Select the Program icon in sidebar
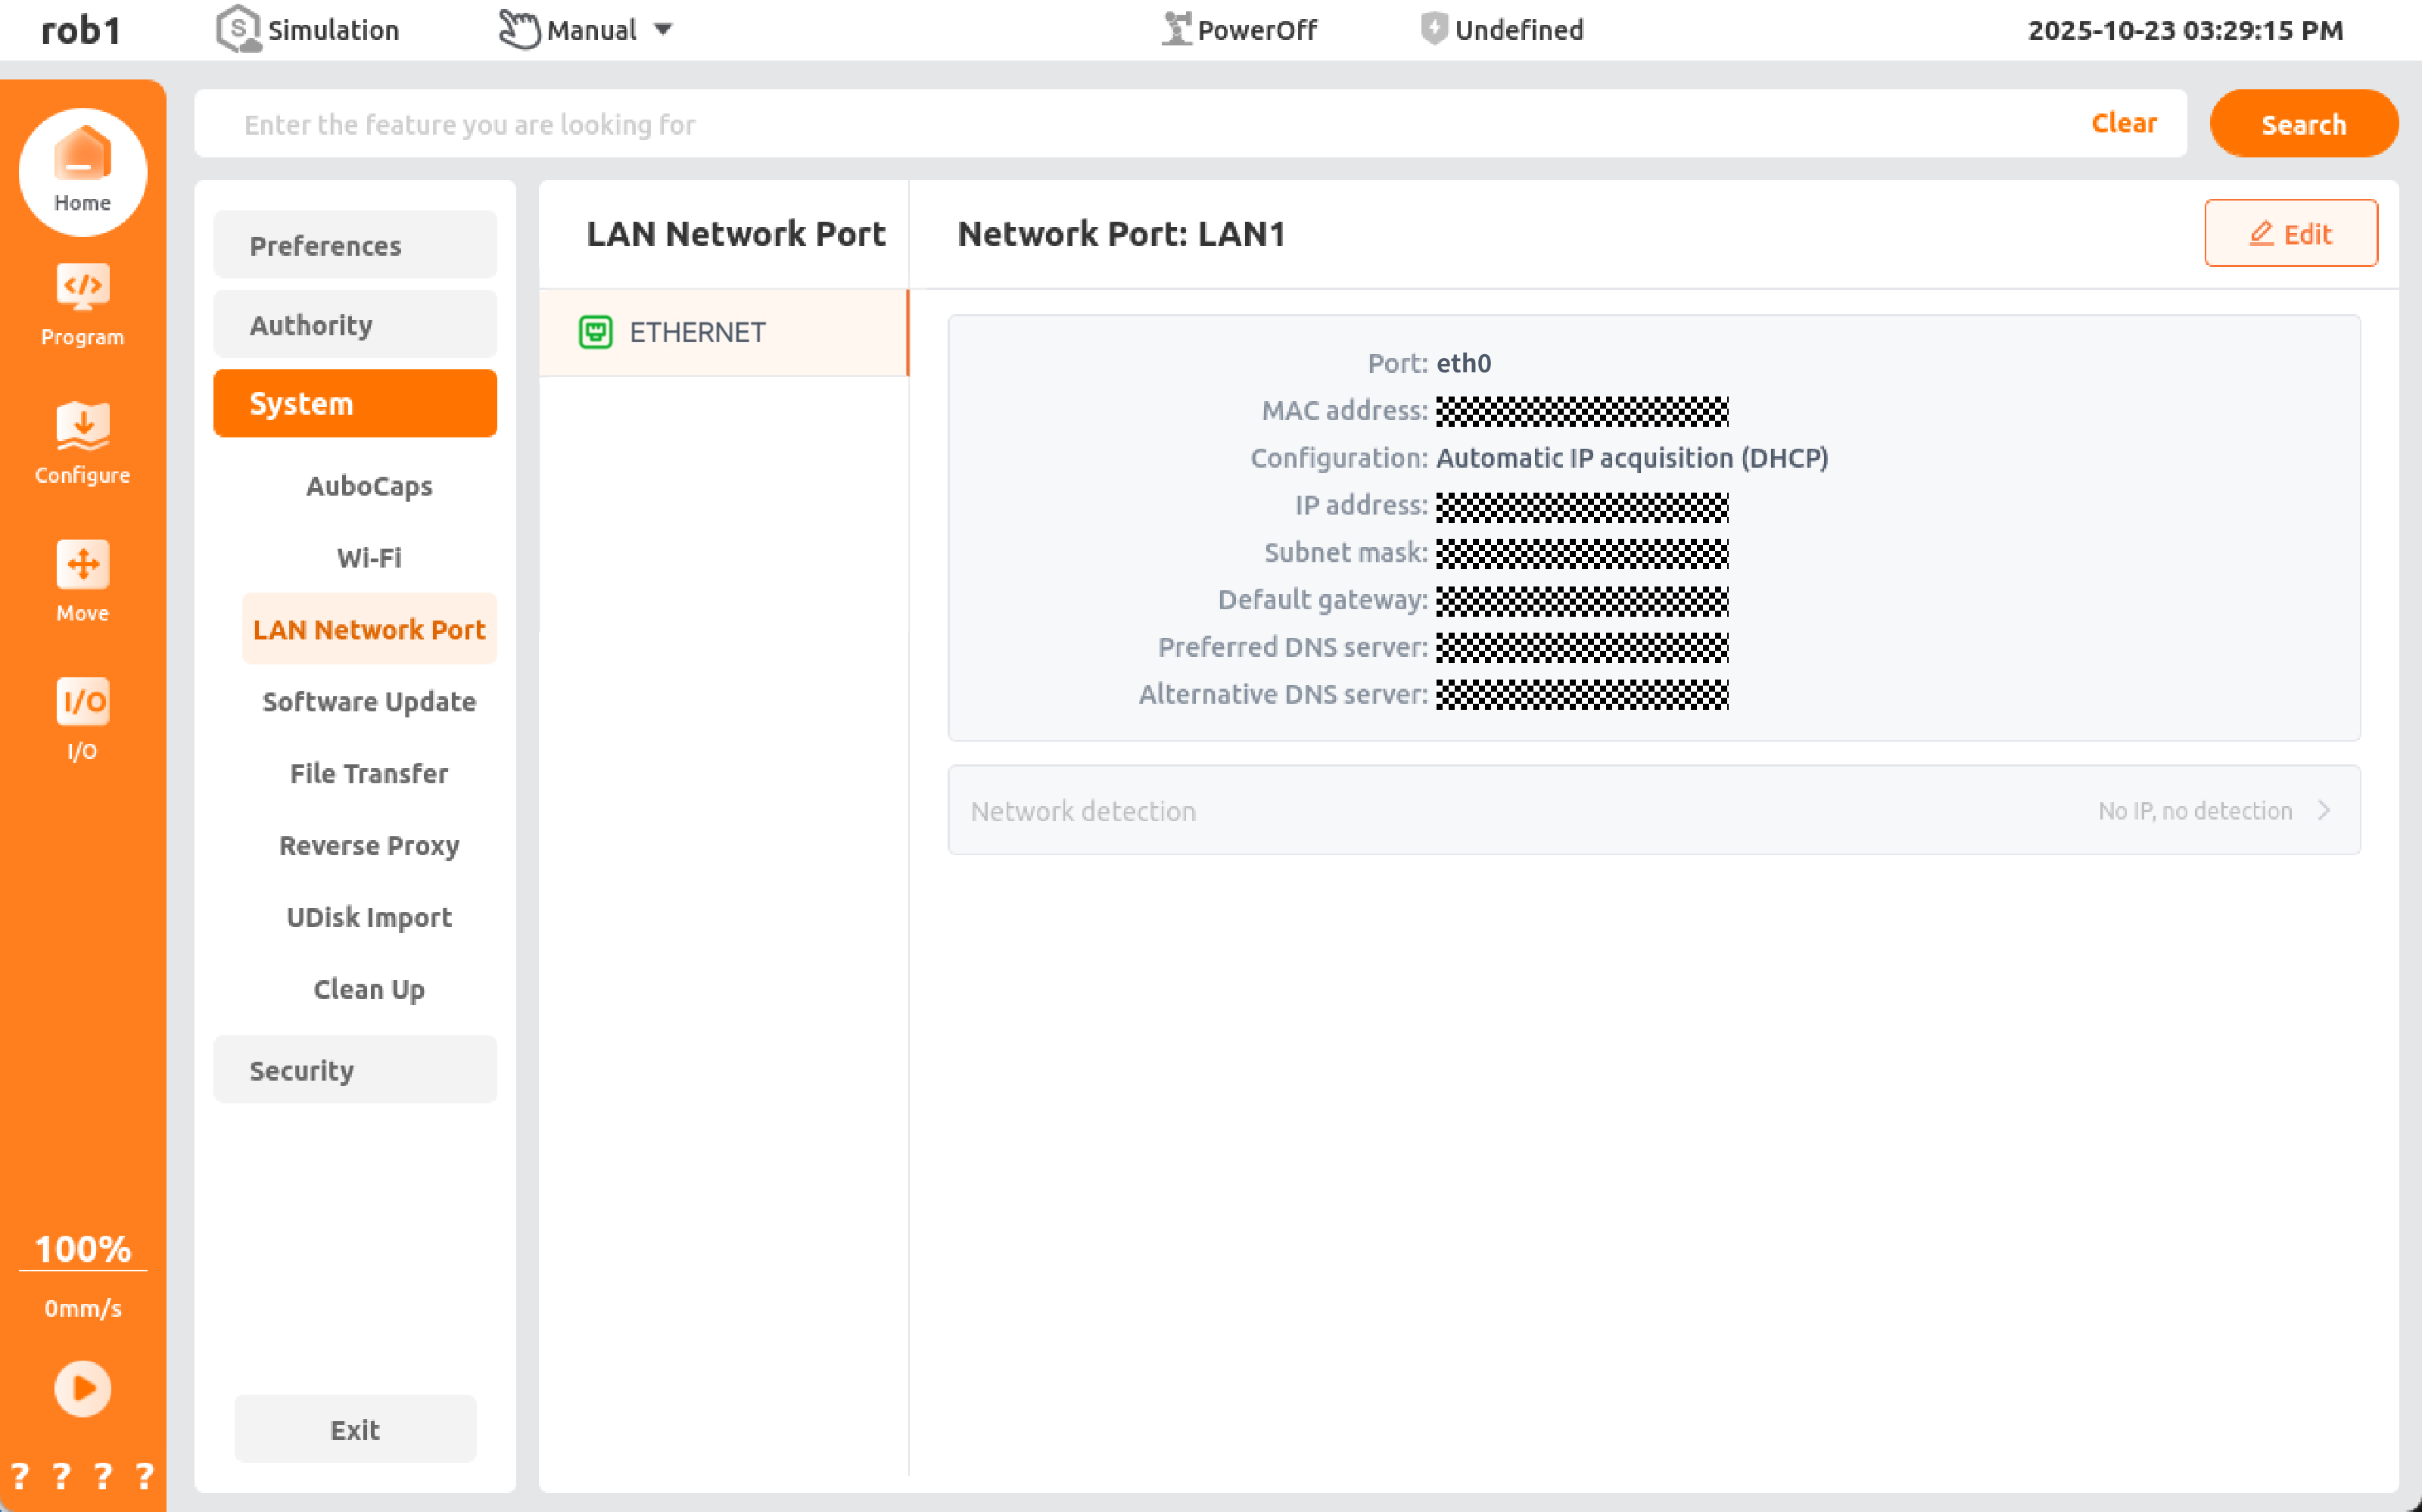 pyautogui.click(x=82, y=300)
